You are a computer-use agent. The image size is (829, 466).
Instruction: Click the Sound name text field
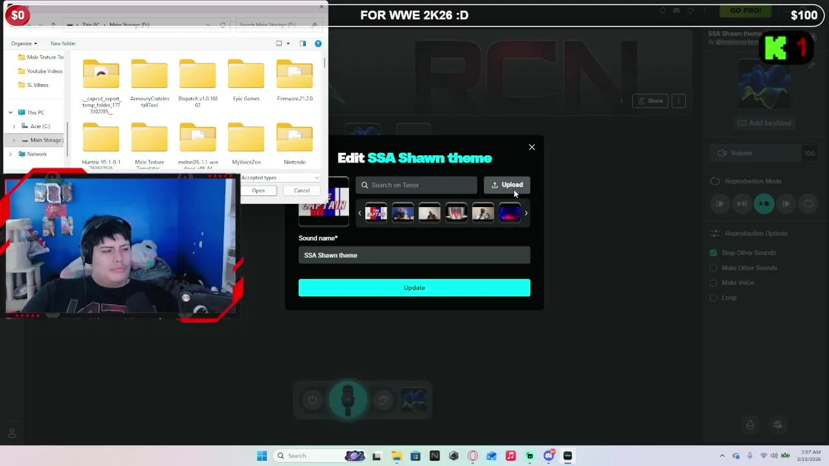pos(414,255)
